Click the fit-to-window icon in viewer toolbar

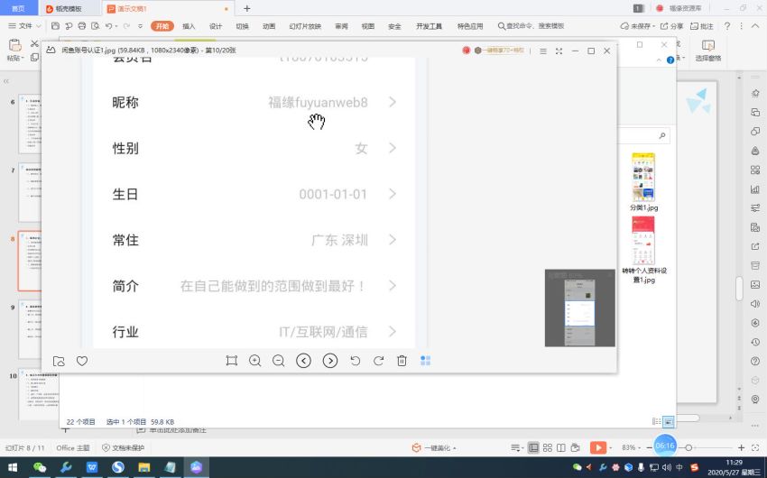tap(232, 361)
